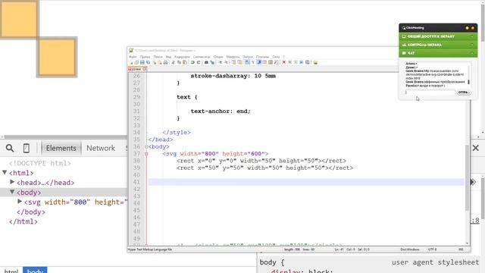This screenshot has width=485, height=273.
Task: Click the send button in ClickMeeting chat
Action: pos(463,93)
